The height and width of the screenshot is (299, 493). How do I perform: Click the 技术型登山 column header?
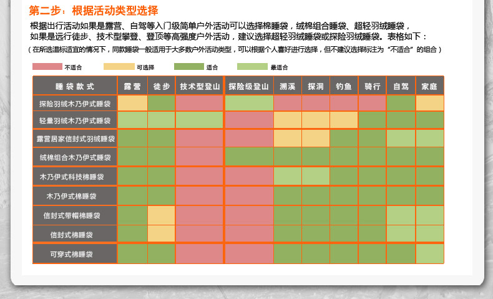(x=199, y=86)
